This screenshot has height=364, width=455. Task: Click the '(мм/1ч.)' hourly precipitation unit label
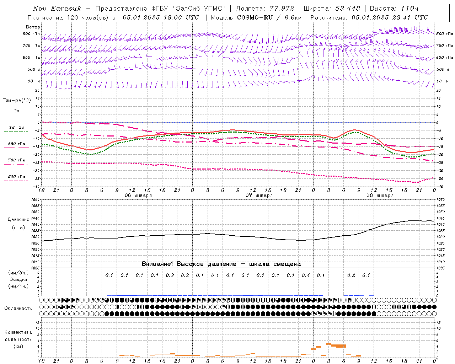pos(18,286)
